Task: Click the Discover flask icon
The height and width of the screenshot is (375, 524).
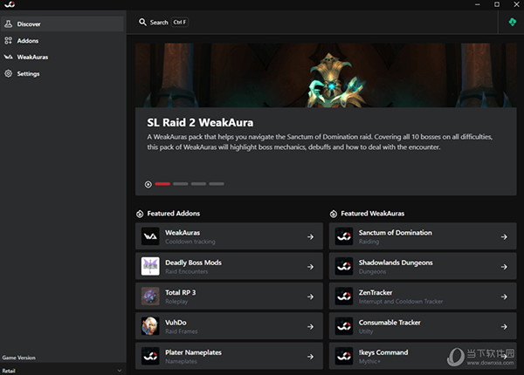Action: pos(9,24)
